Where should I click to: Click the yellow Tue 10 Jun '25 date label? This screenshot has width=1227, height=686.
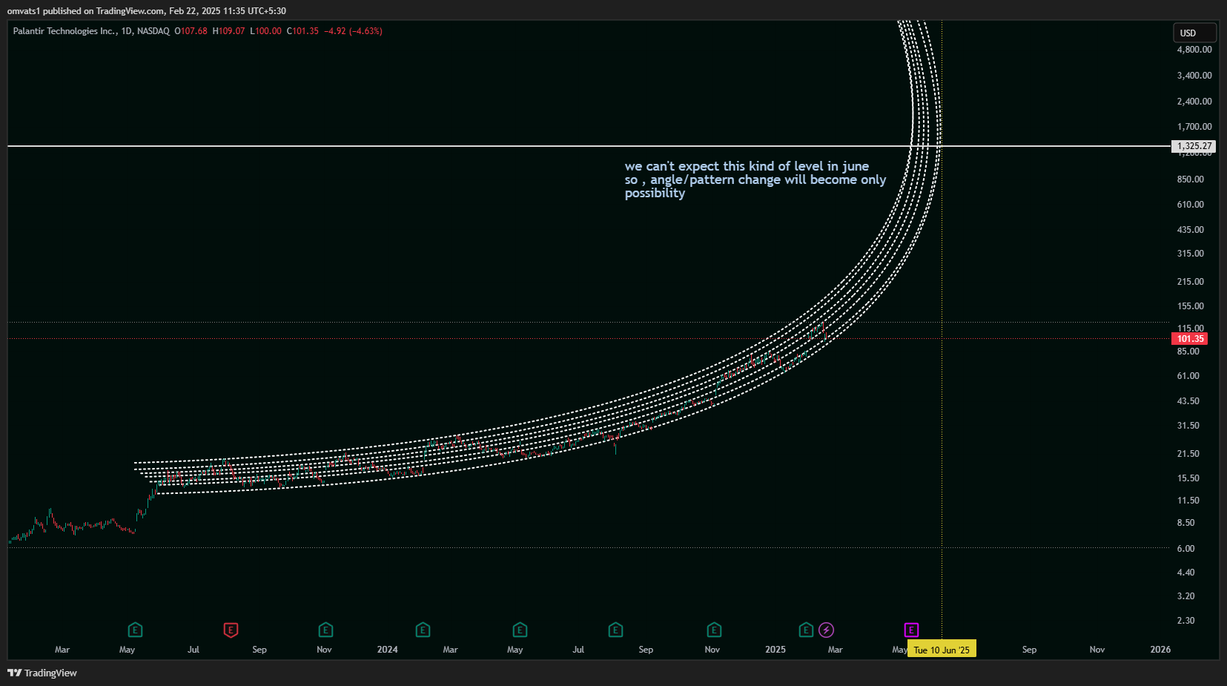click(x=942, y=650)
